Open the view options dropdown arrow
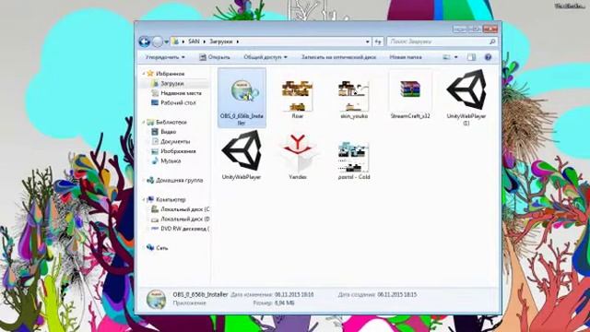 pos(456,57)
